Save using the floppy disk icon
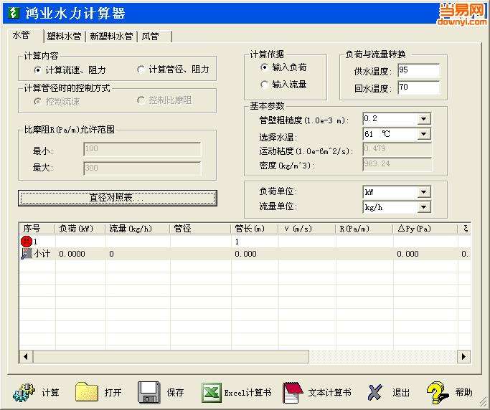490x410 pixels. (149, 392)
